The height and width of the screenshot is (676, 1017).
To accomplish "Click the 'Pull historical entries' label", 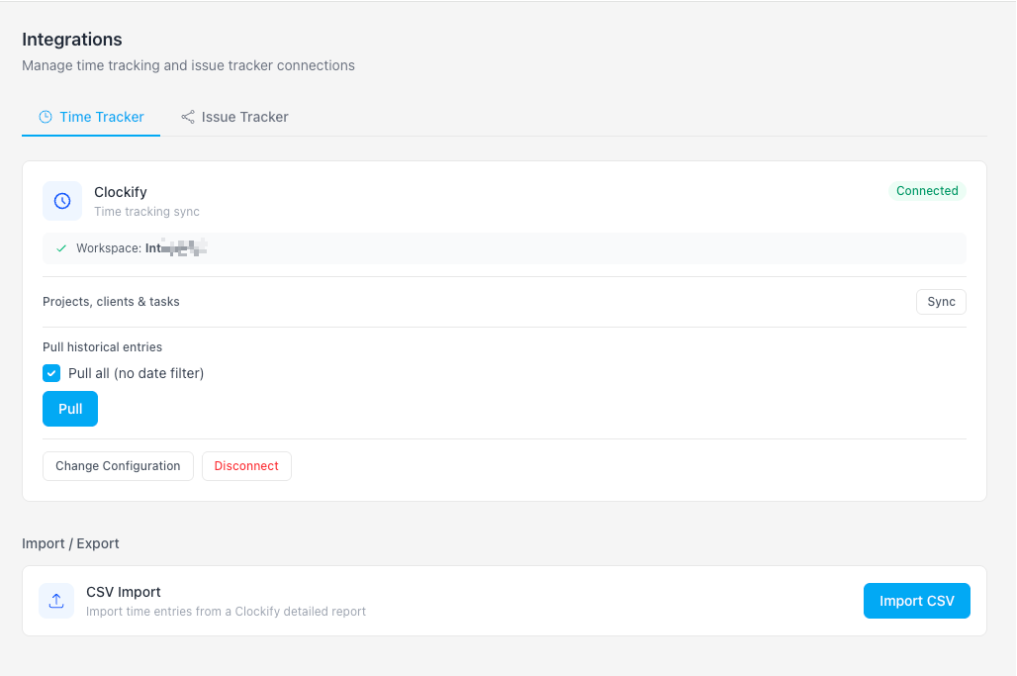I will (103, 347).
